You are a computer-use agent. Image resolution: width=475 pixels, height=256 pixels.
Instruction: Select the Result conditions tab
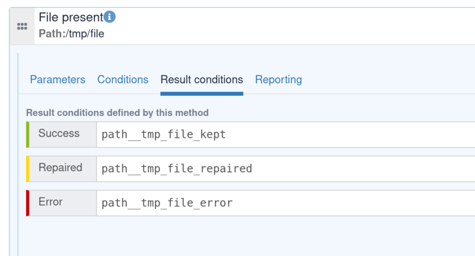pyautogui.click(x=202, y=80)
